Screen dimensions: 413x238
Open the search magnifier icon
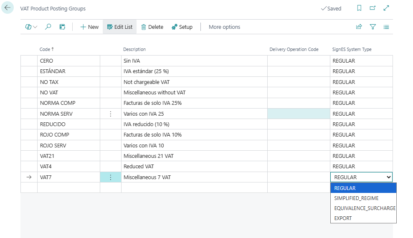(x=48, y=27)
